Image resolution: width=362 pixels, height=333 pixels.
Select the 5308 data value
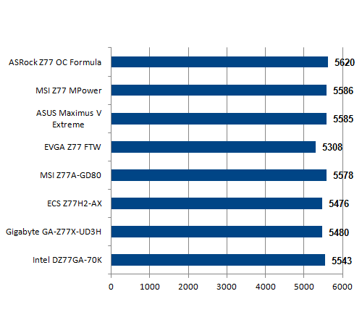click(332, 147)
